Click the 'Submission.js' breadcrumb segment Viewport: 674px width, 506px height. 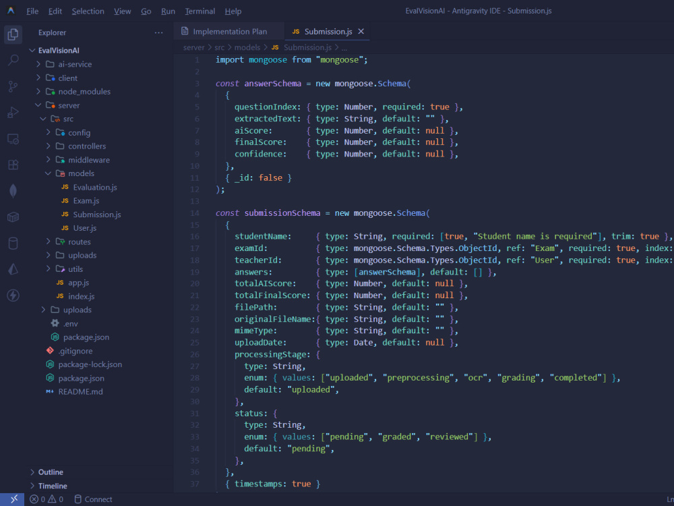(x=307, y=47)
